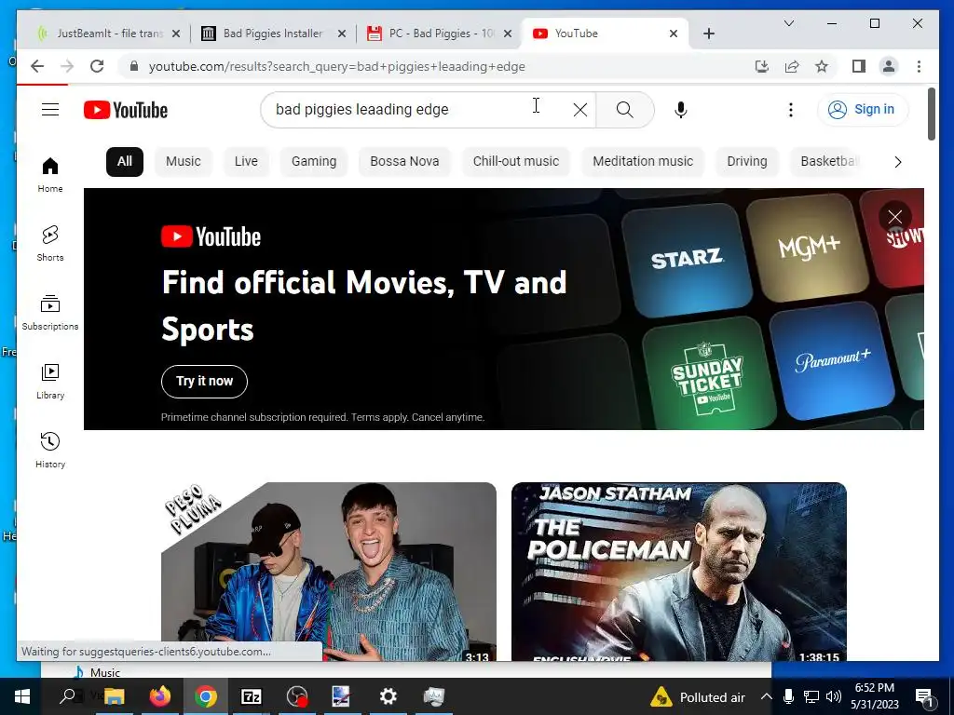Click the magnifier search button
Viewport: 954px width, 715px height.
(624, 110)
